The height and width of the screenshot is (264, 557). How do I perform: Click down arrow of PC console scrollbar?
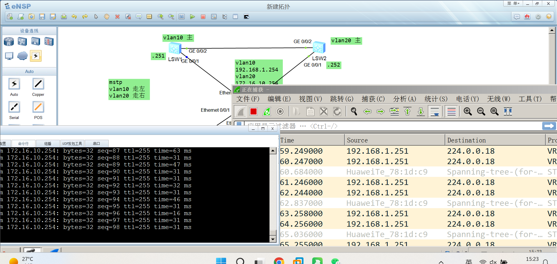pyautogui.click(x=273, y=239)
